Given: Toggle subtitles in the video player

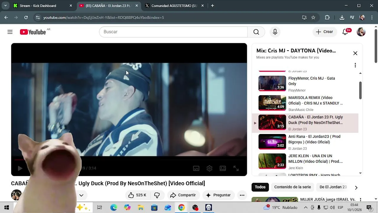Looking at the screenshot, I should click(x=196, y=168).
